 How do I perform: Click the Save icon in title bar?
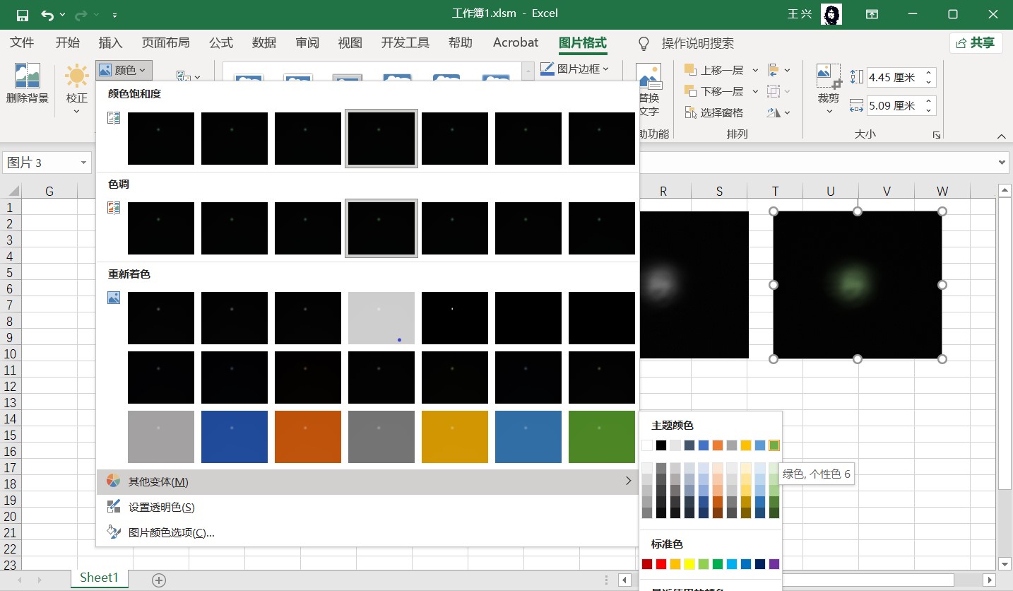tap(22, 14)
